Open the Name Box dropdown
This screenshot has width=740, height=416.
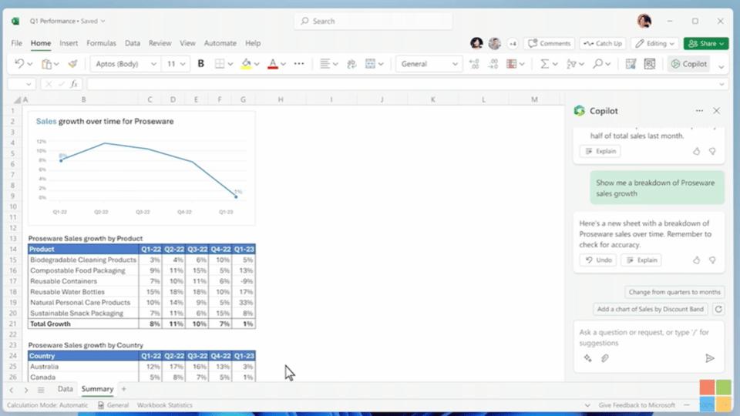click(x=29, y=85)
